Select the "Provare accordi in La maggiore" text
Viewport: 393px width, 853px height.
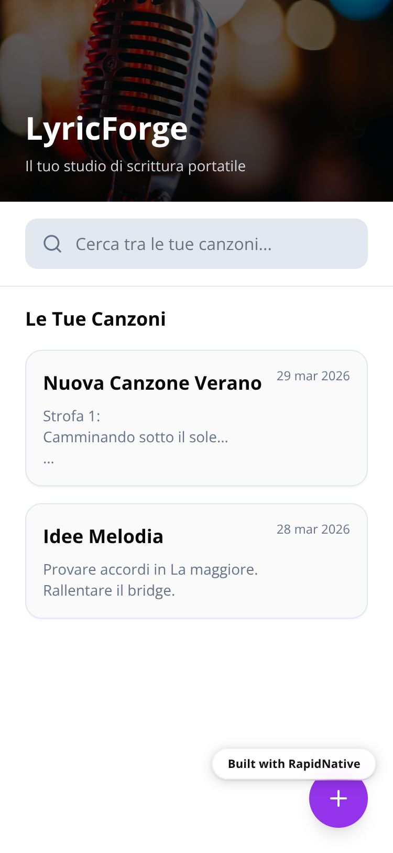(150, 569)
